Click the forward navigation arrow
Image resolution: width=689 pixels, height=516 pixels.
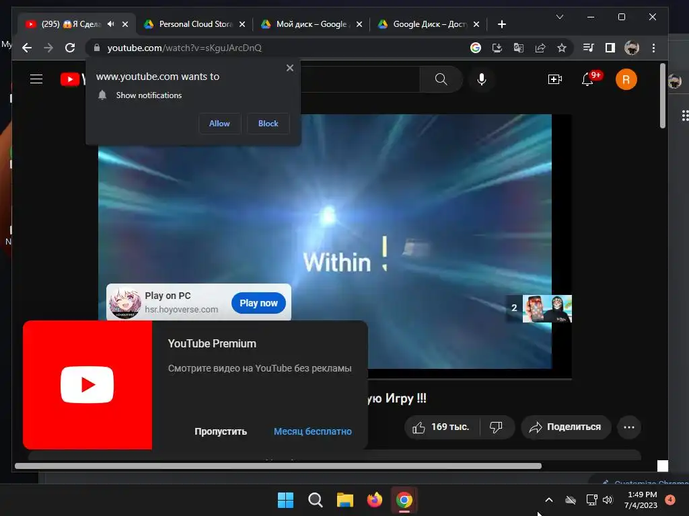pyautogui.click(x=48, y=48)
